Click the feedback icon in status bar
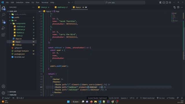185x104 pixels. click(178, 98)
